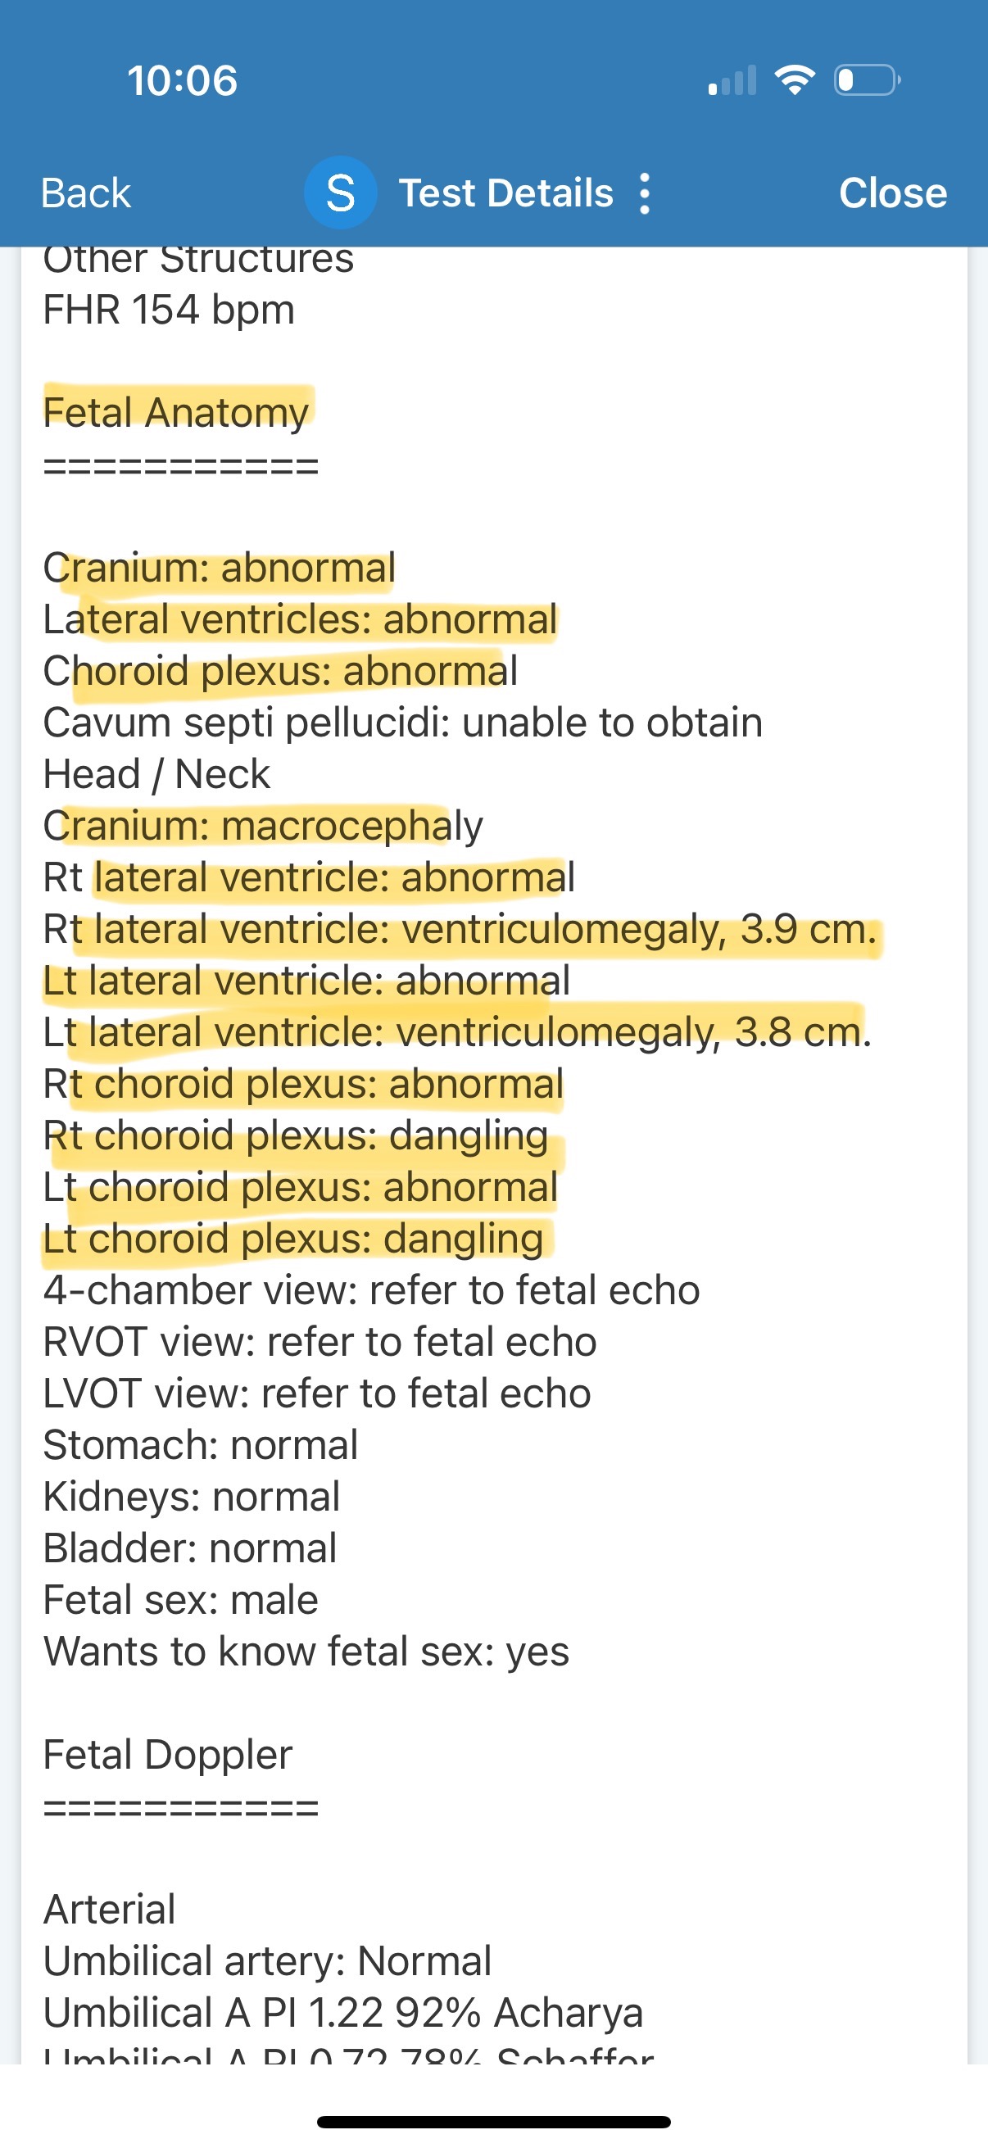Open the three-dot more options menu
988x2148 pixels.
point(644,193)
